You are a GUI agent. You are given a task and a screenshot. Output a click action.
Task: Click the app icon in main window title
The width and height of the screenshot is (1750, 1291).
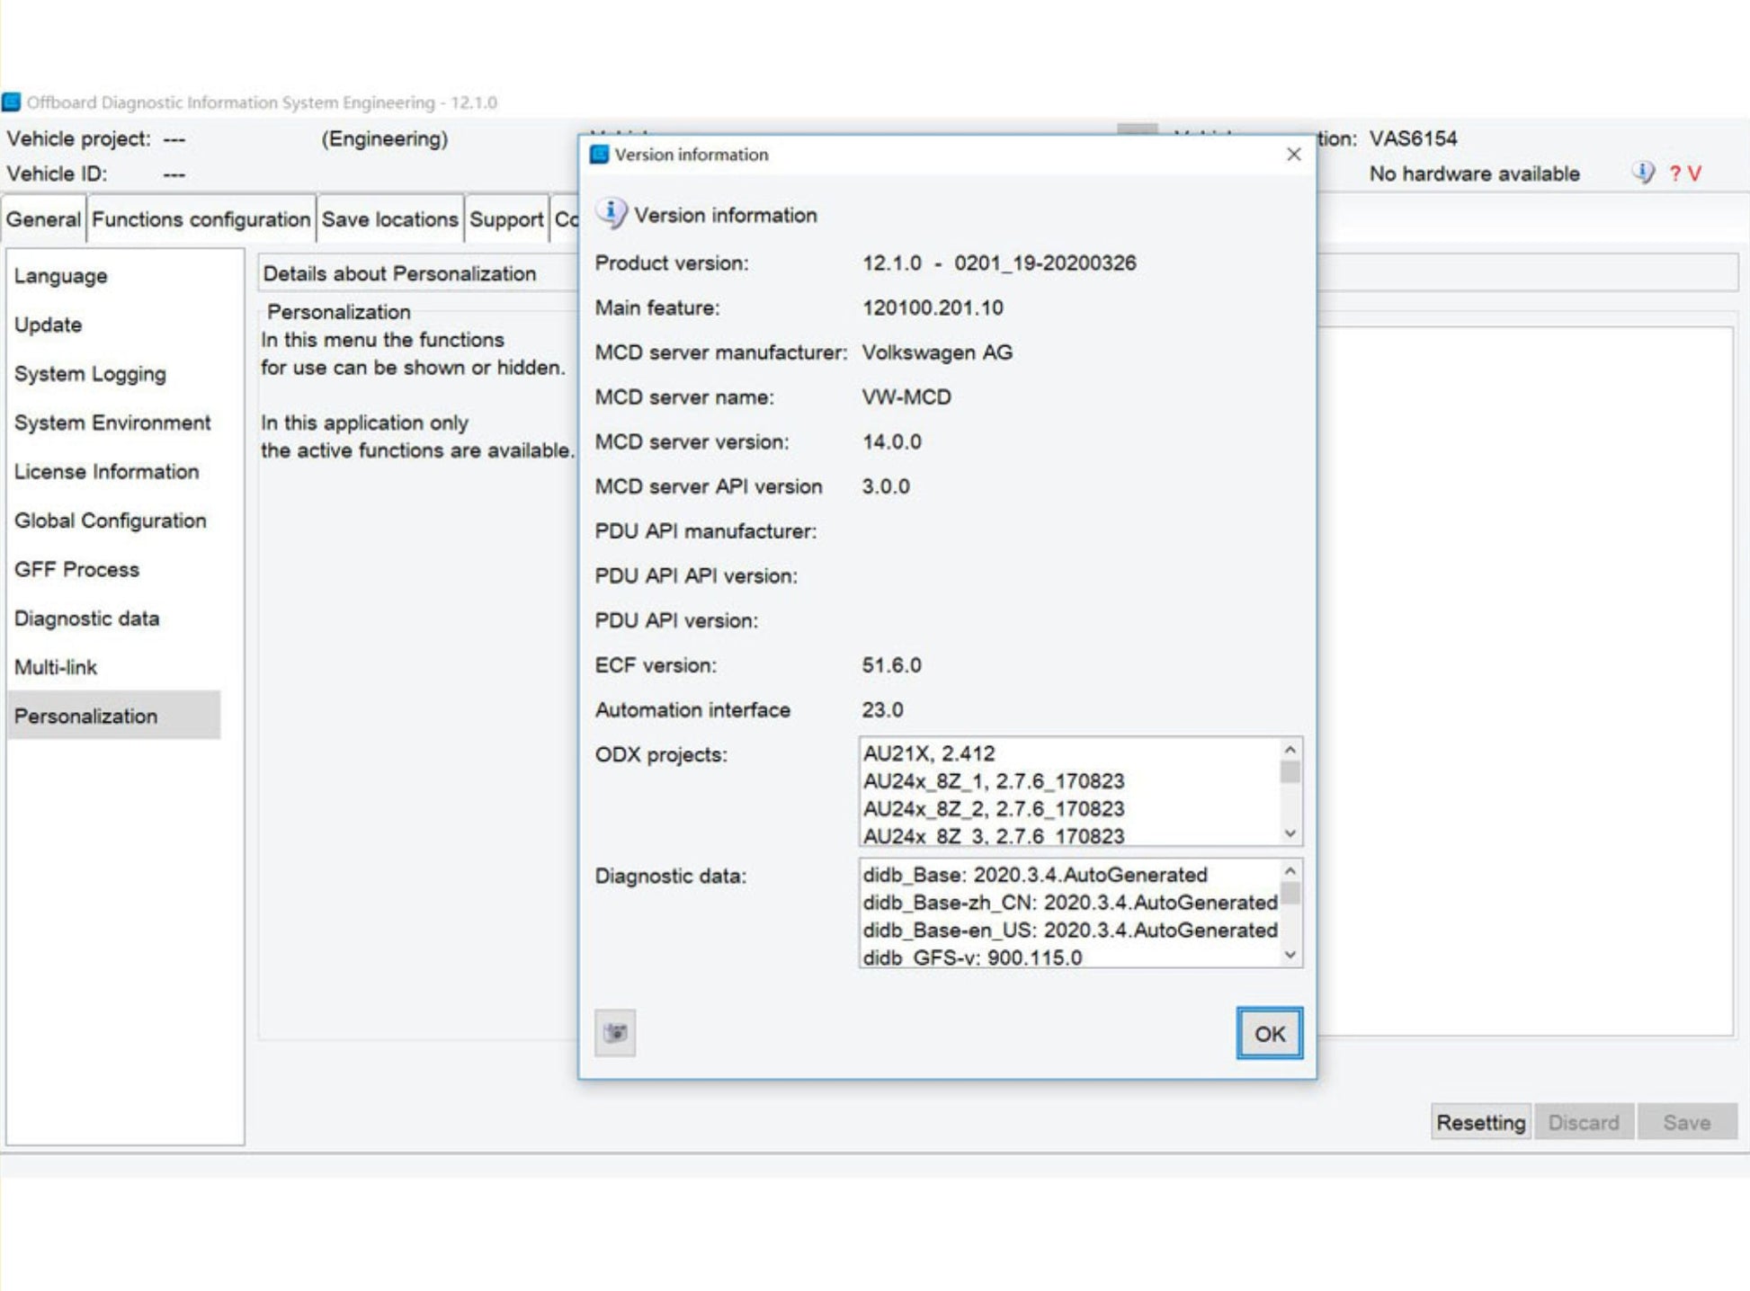point(12,102)
